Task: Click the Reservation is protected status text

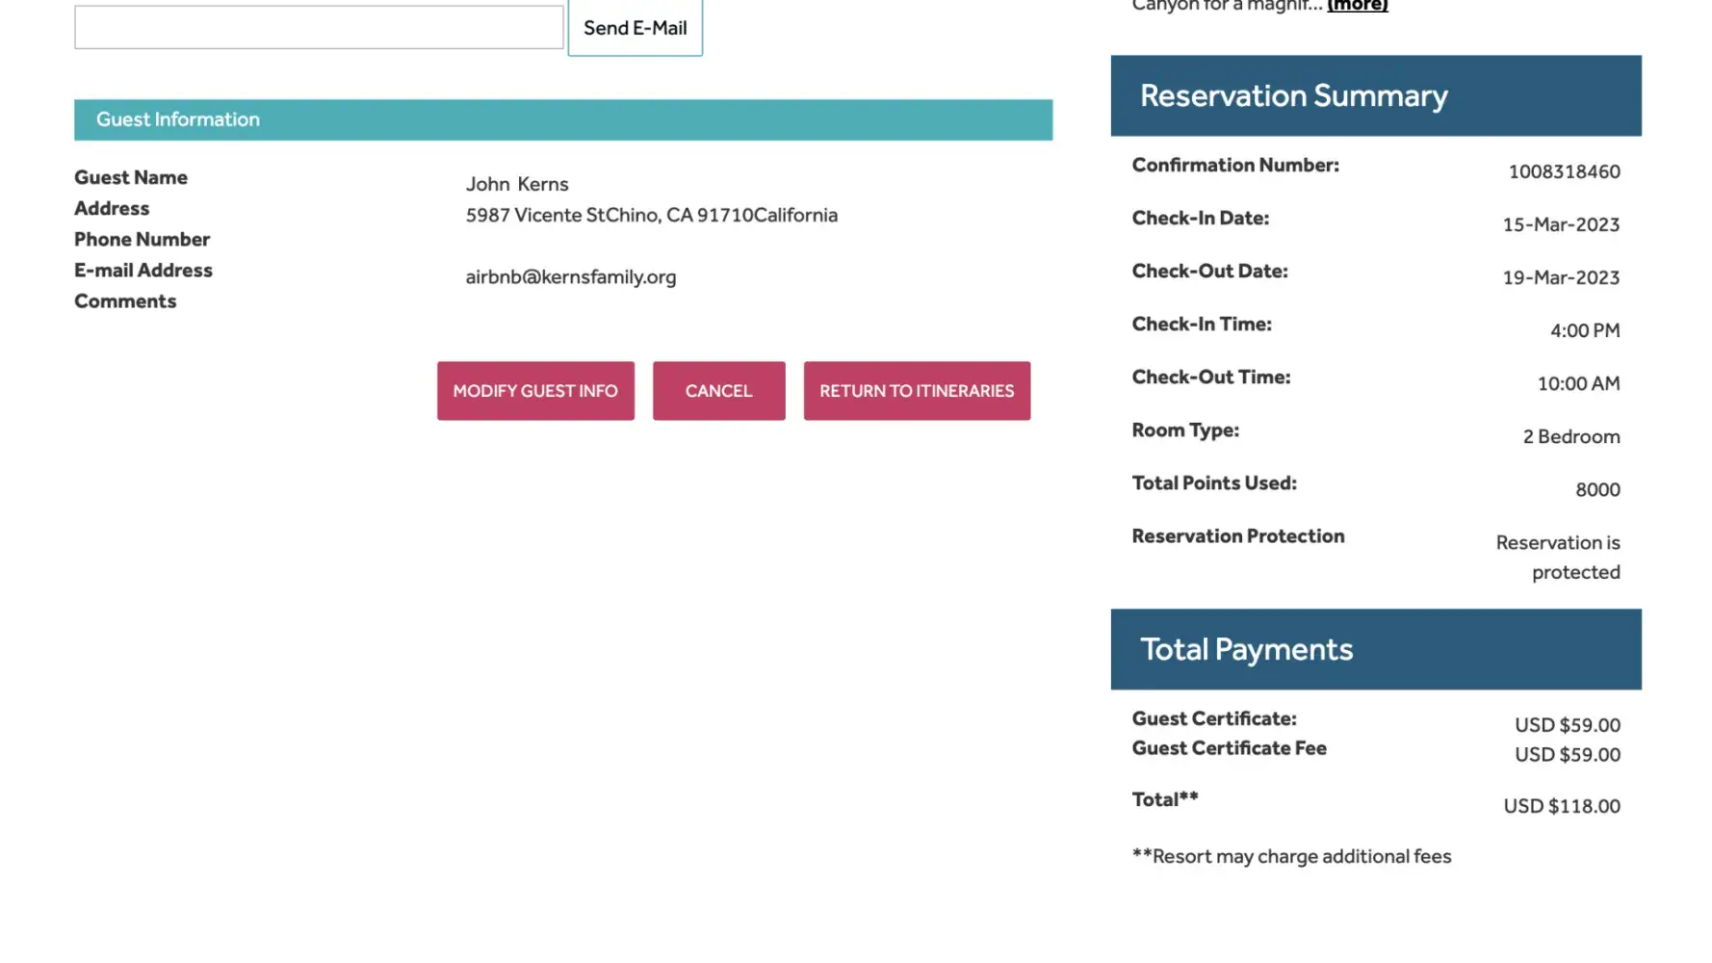Action: pos(1558,557)
